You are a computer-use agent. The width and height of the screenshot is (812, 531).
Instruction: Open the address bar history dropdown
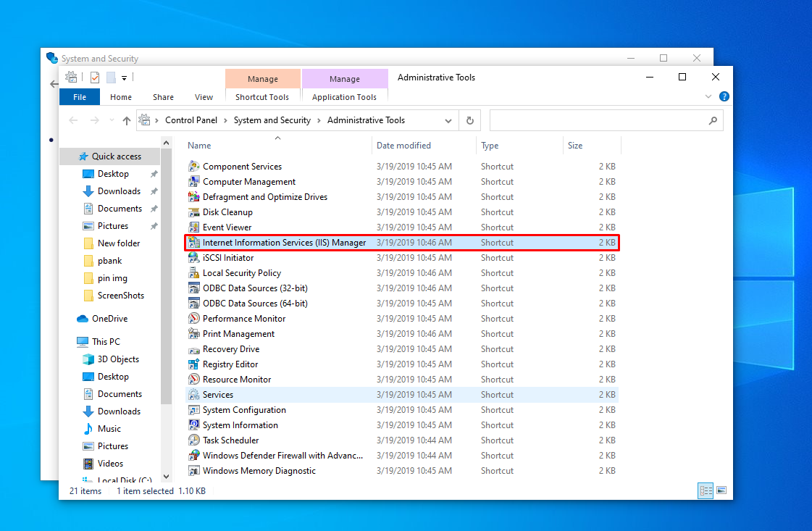coord(448,121)
